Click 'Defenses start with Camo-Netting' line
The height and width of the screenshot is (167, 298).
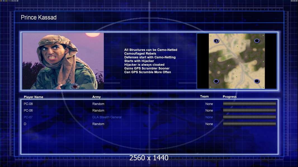[x=150, y=57]
